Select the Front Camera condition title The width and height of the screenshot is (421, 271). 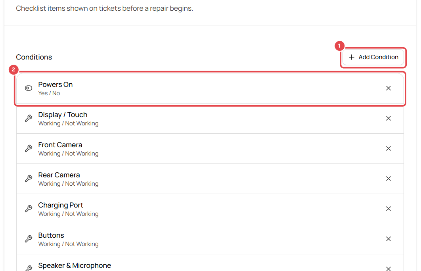(60, 145)
